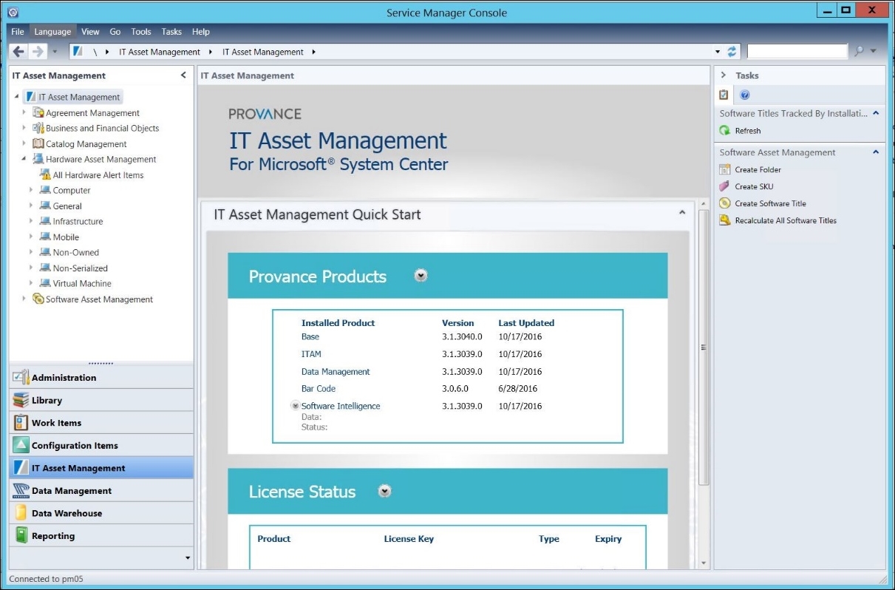Expand the Agreement Management tree node
This screenshot has width=895, height=590.
click(x=24, y=112)
